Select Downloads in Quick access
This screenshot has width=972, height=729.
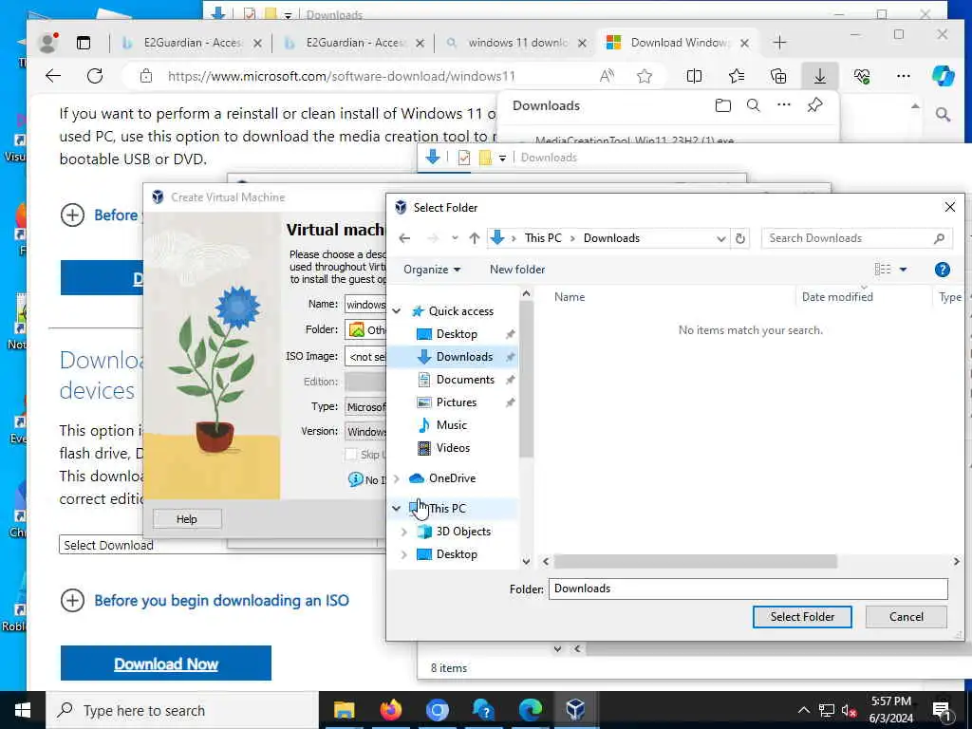pyautogui.click(x=463, y=357)
